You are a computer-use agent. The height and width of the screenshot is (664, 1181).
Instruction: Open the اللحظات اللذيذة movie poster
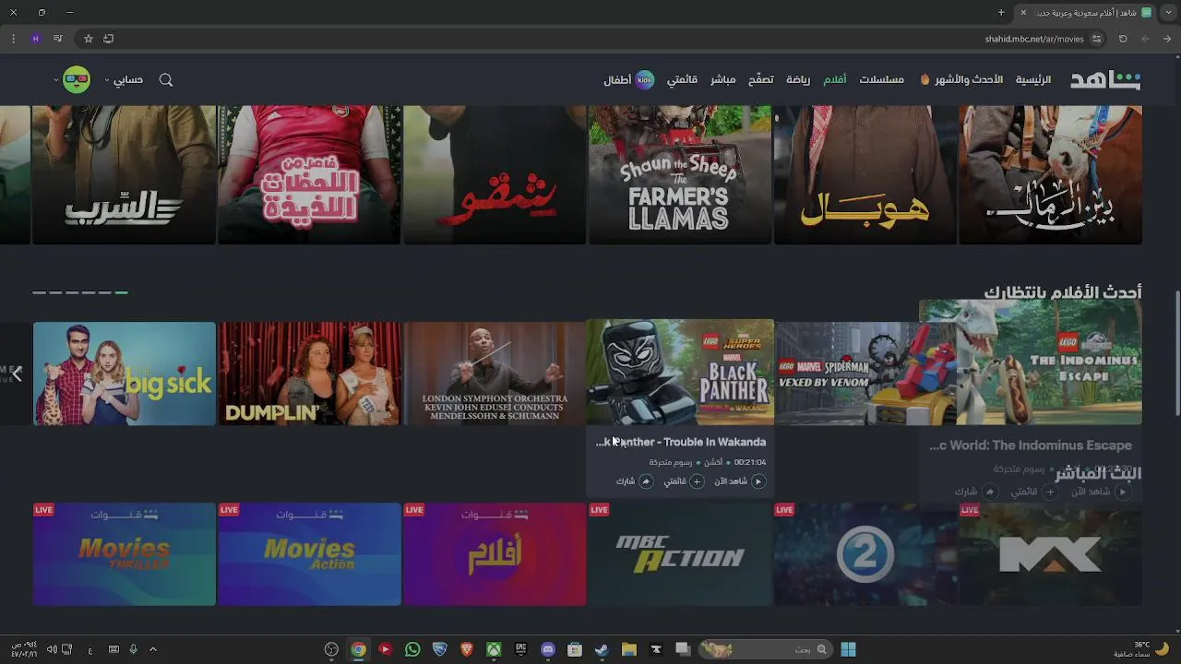pos(309,174)
